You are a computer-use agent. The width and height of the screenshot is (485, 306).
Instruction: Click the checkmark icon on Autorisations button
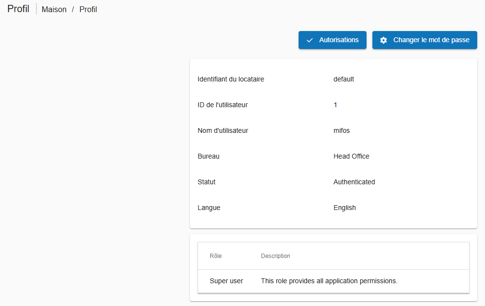coord(310,40)
